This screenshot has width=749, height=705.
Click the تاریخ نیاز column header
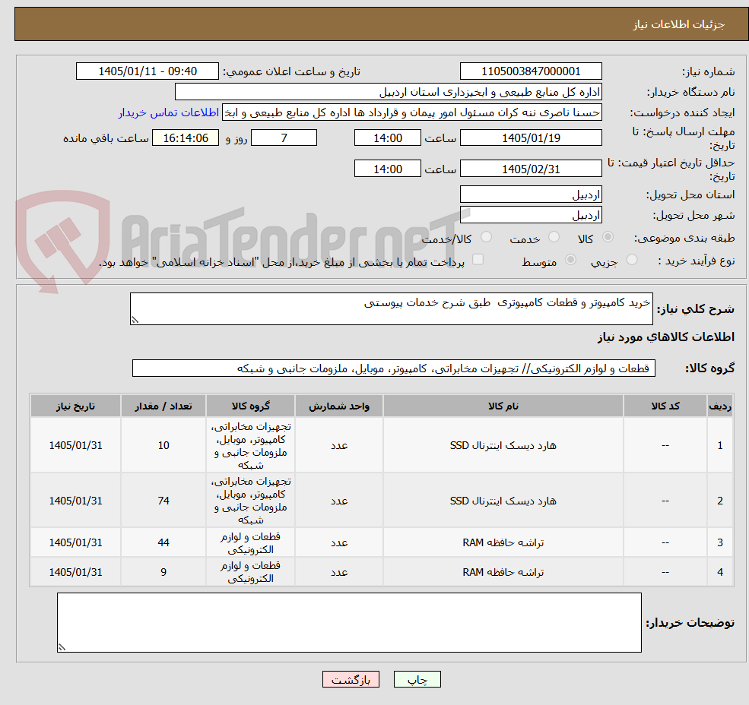coord(75,406)
